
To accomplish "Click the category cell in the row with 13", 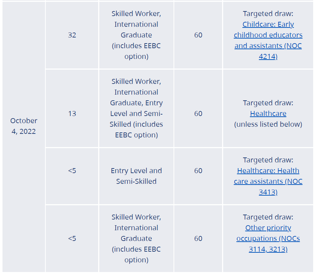I will 136,108.
